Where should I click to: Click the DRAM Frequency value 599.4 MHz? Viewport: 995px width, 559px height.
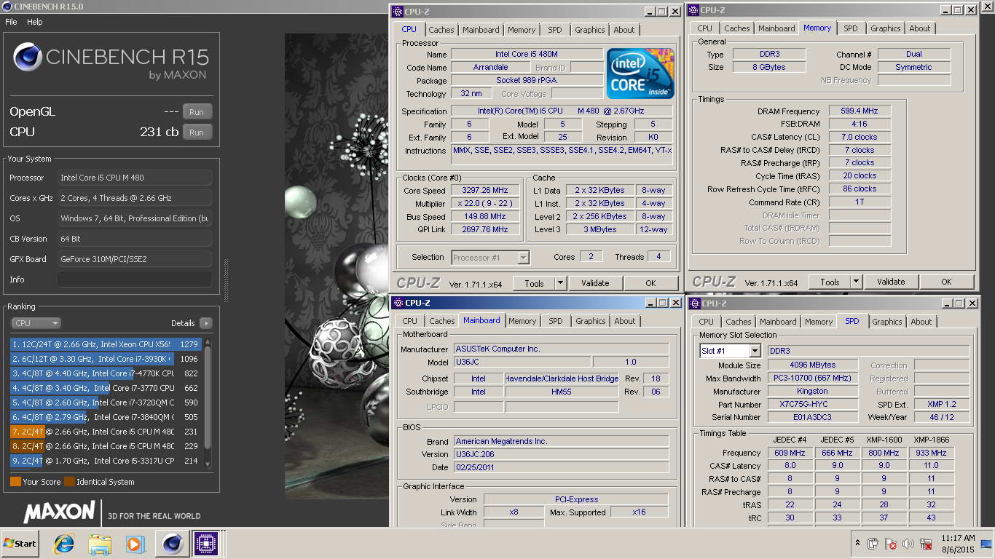860,111
